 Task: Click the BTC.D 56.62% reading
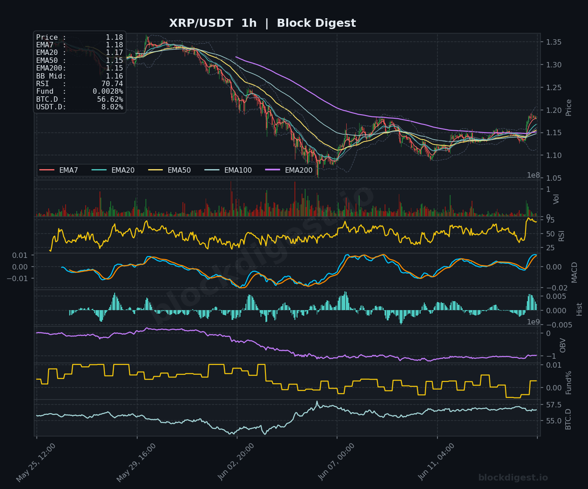(x=79, y=99)
